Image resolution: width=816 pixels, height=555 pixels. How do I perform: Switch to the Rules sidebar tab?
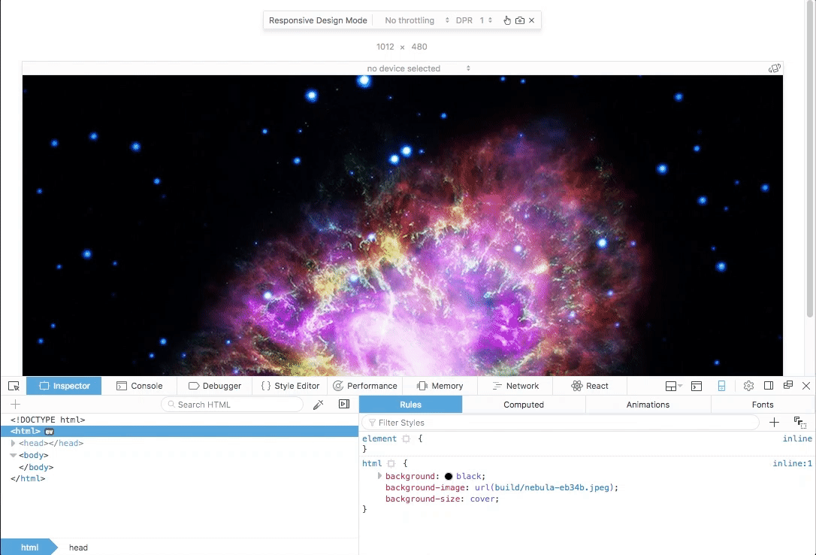point(410,405)
